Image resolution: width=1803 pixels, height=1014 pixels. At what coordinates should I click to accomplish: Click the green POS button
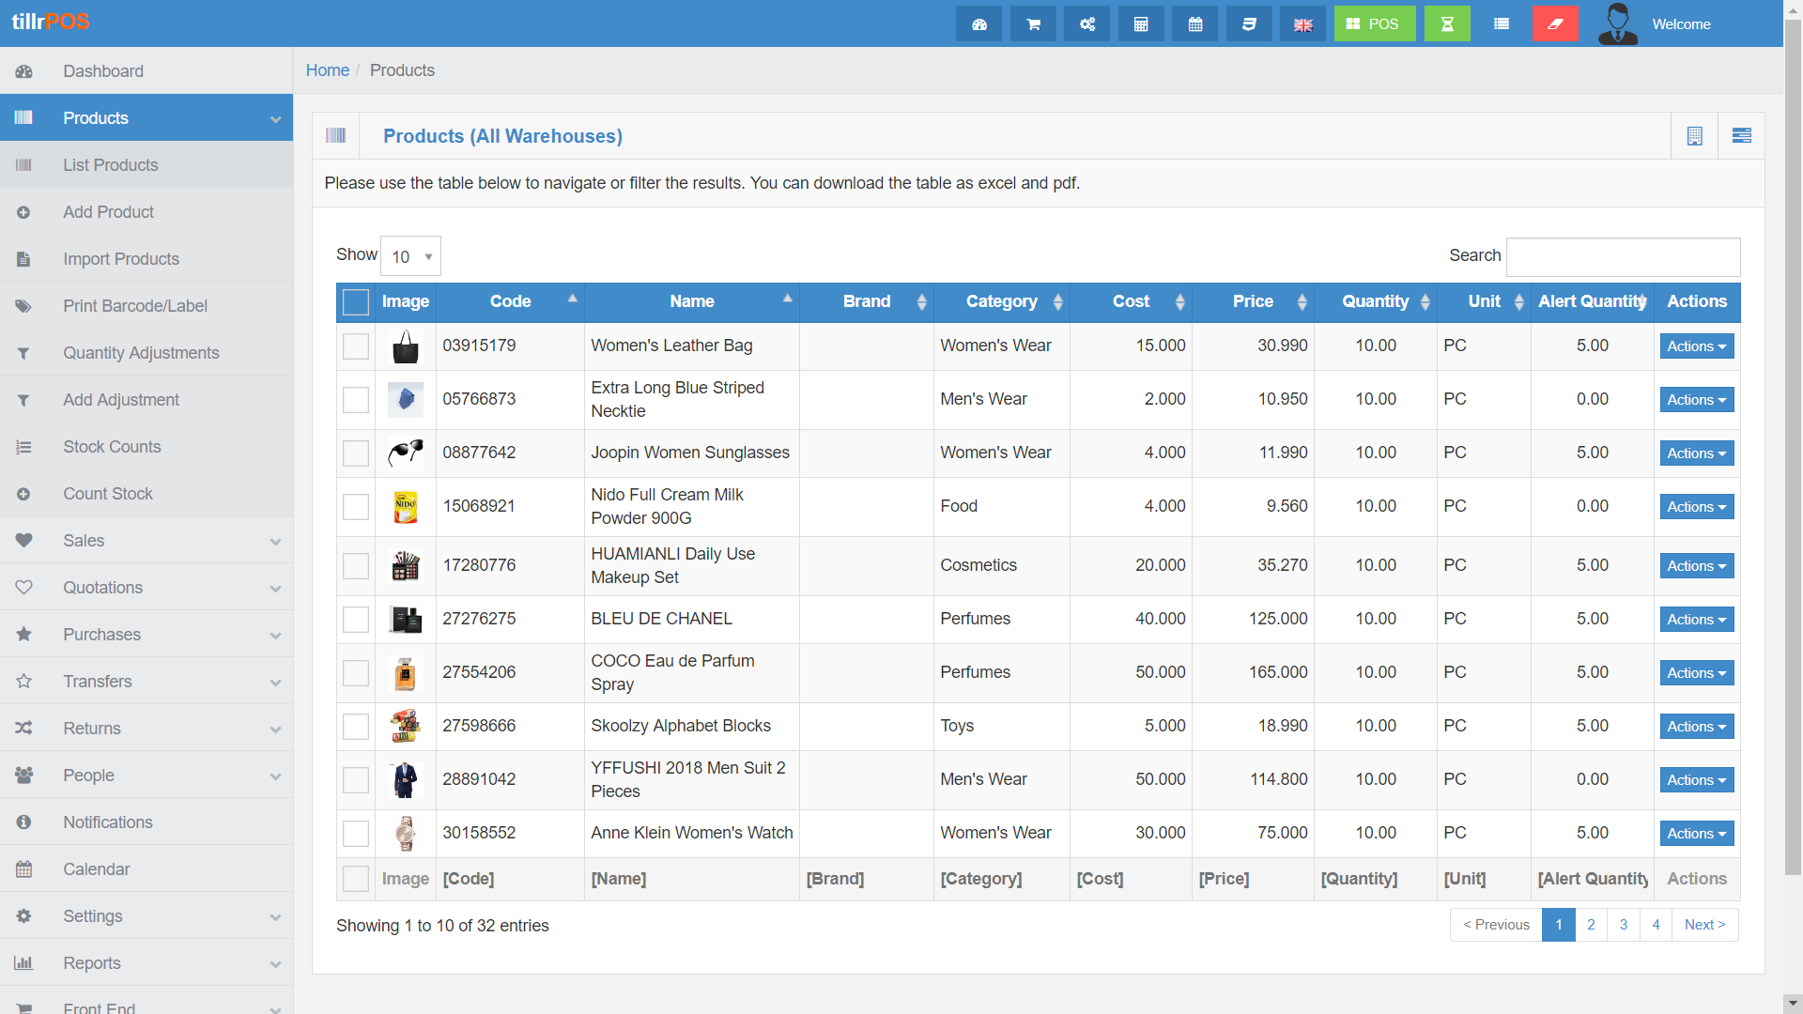pyautogui.click(x=1374, y=24)
